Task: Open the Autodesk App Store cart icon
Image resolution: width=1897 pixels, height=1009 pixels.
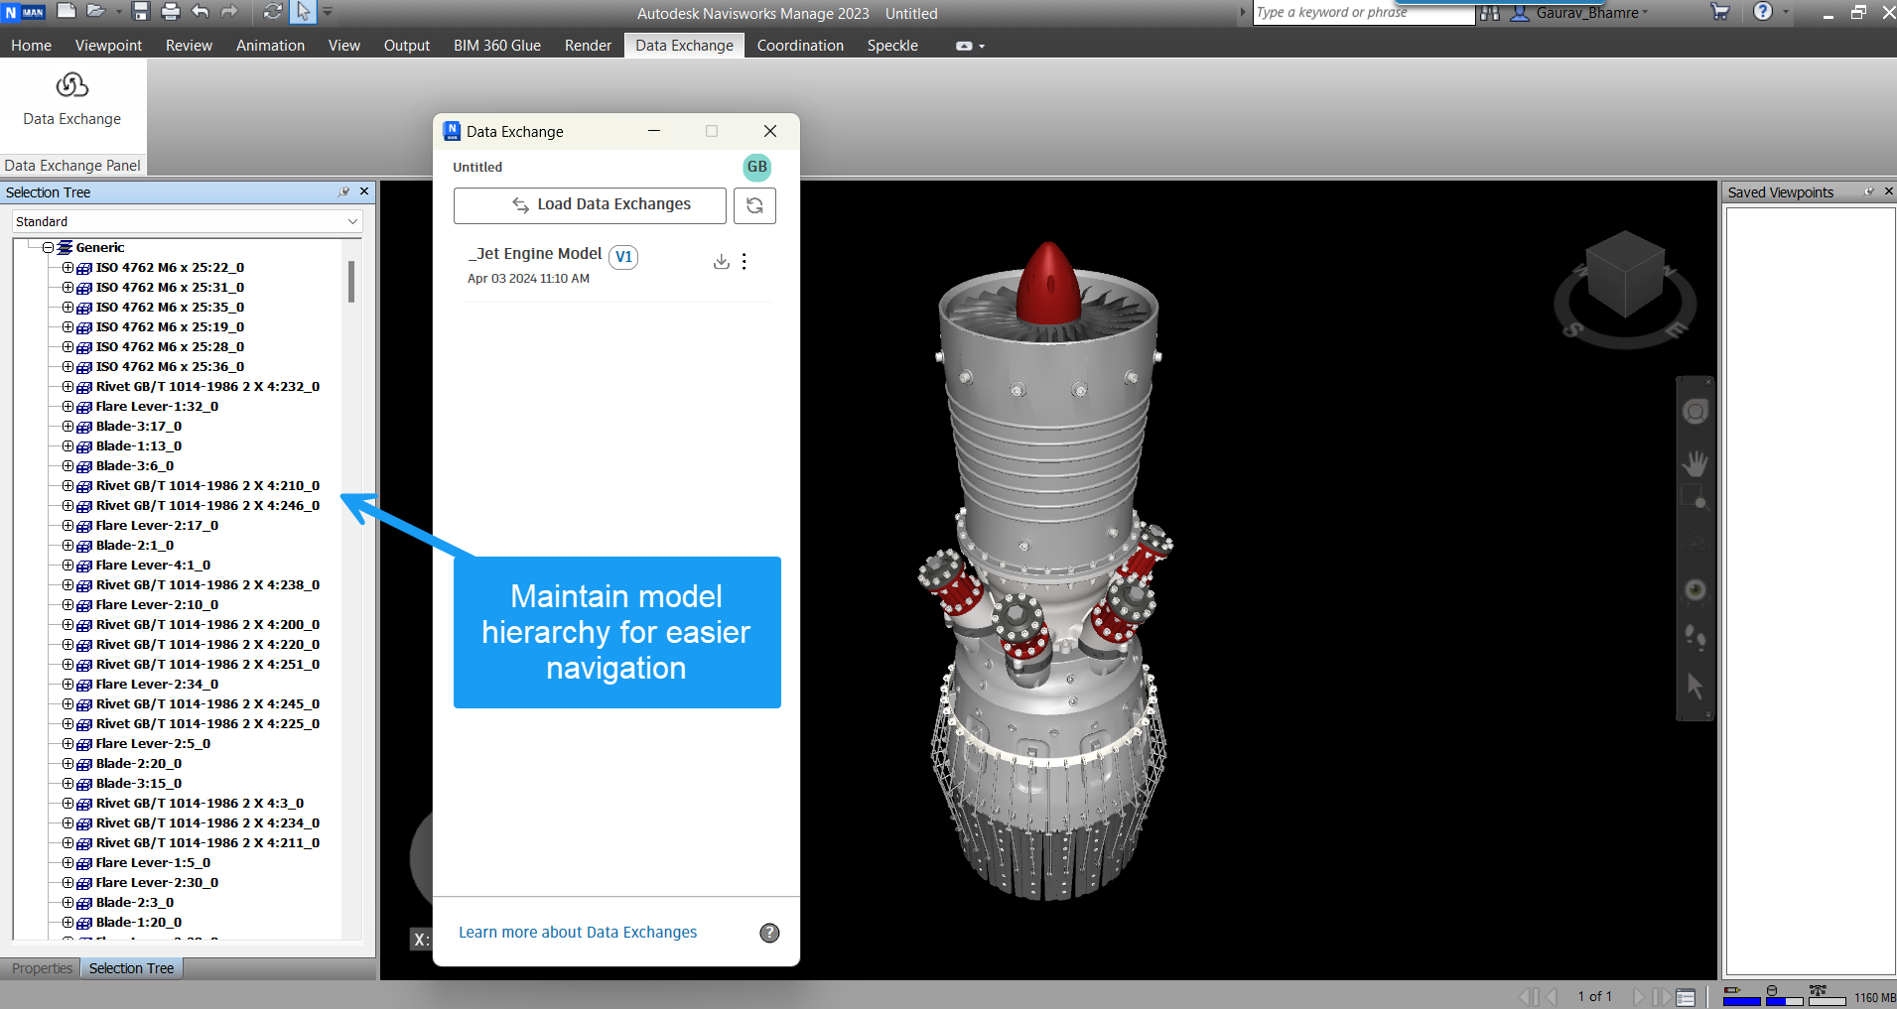Action: tap(1720, 12)
